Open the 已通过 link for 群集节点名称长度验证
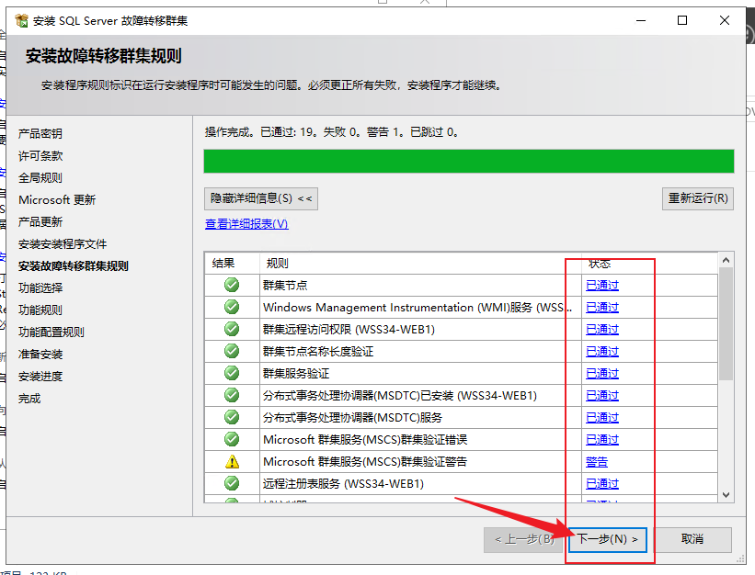This screenshot has width=755, height=575. click(x=601, y=352)
